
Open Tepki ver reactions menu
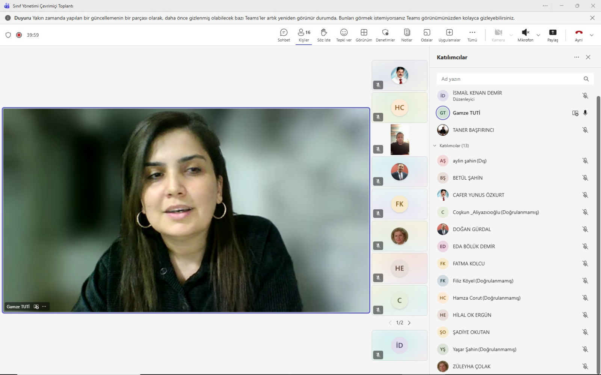344,35
